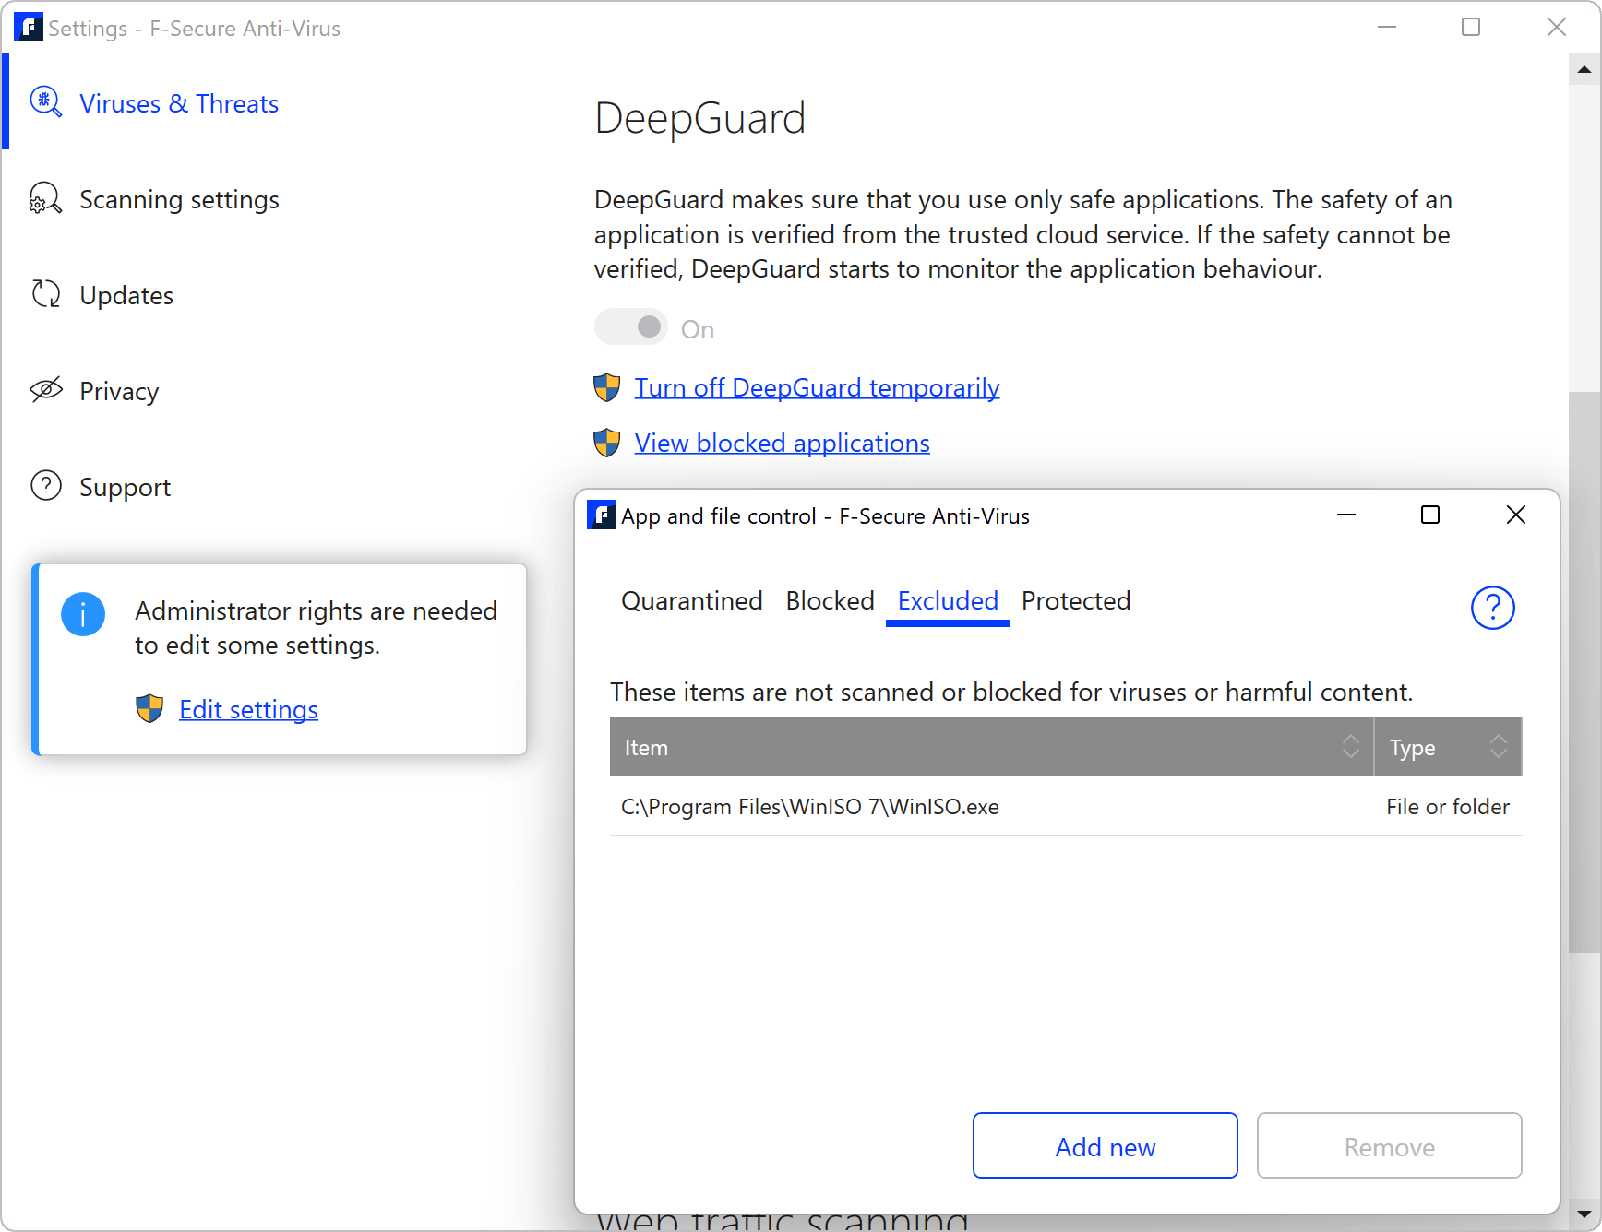This screenshot has width=1602, height=1232.
Task: Open Support via question mark icon
Action: 45,485
